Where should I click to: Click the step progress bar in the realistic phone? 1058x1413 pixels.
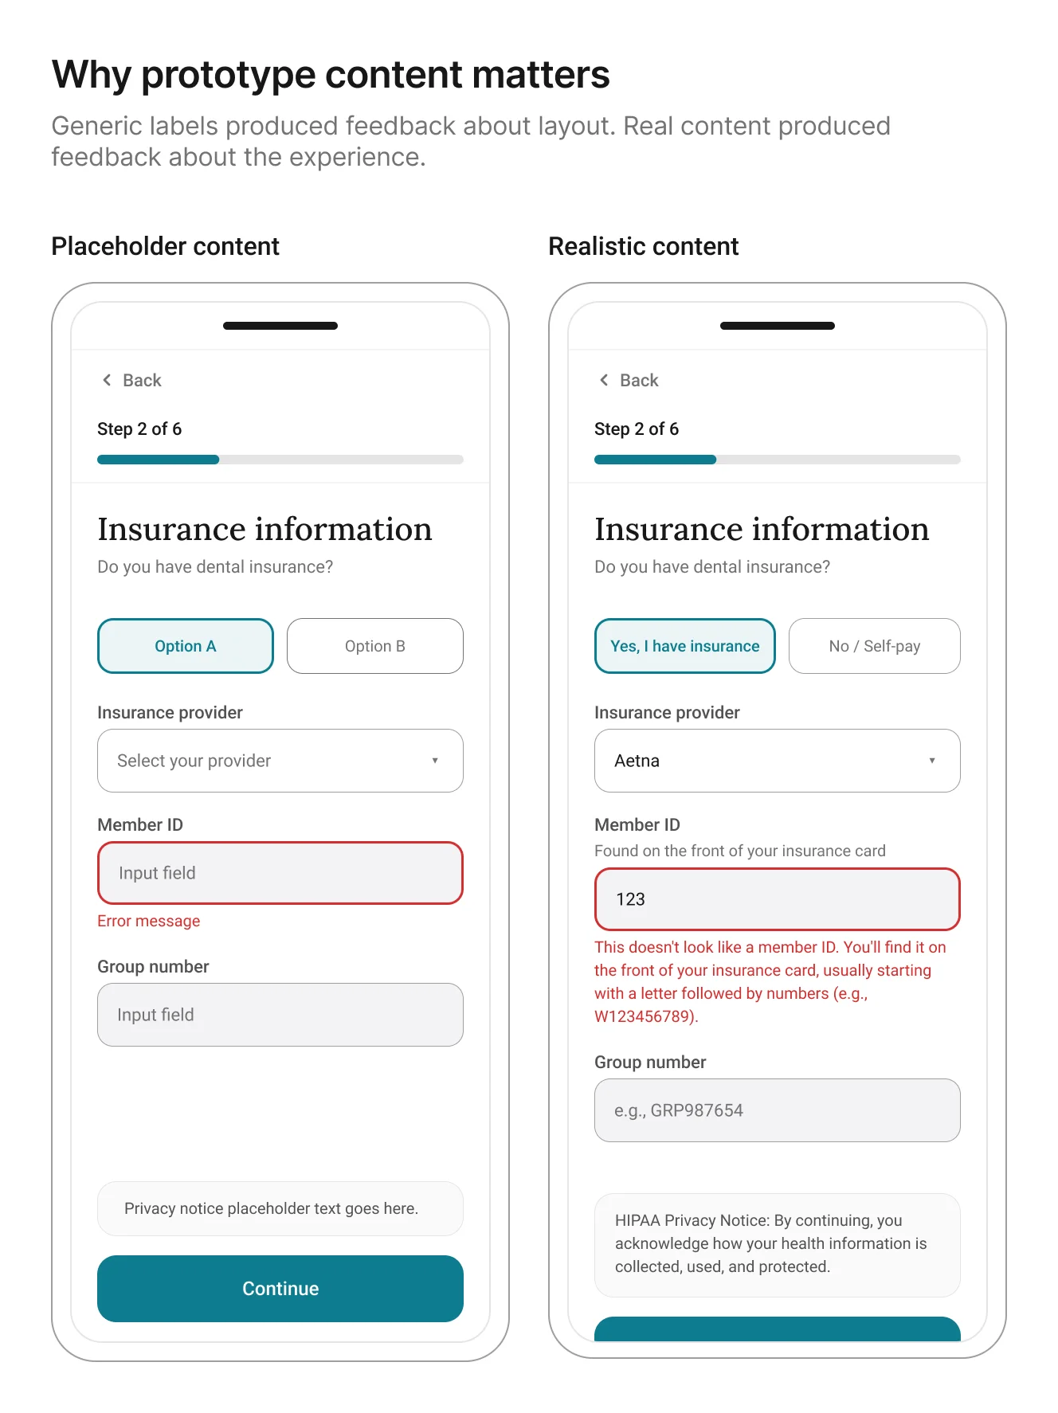point(778,460)
